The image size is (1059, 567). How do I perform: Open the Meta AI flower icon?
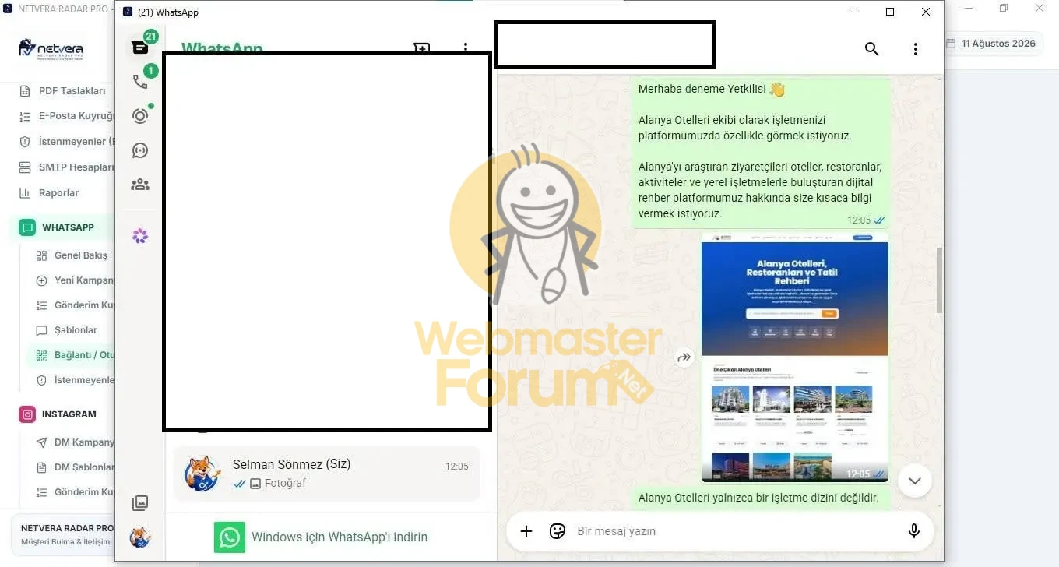pos(140,236)
